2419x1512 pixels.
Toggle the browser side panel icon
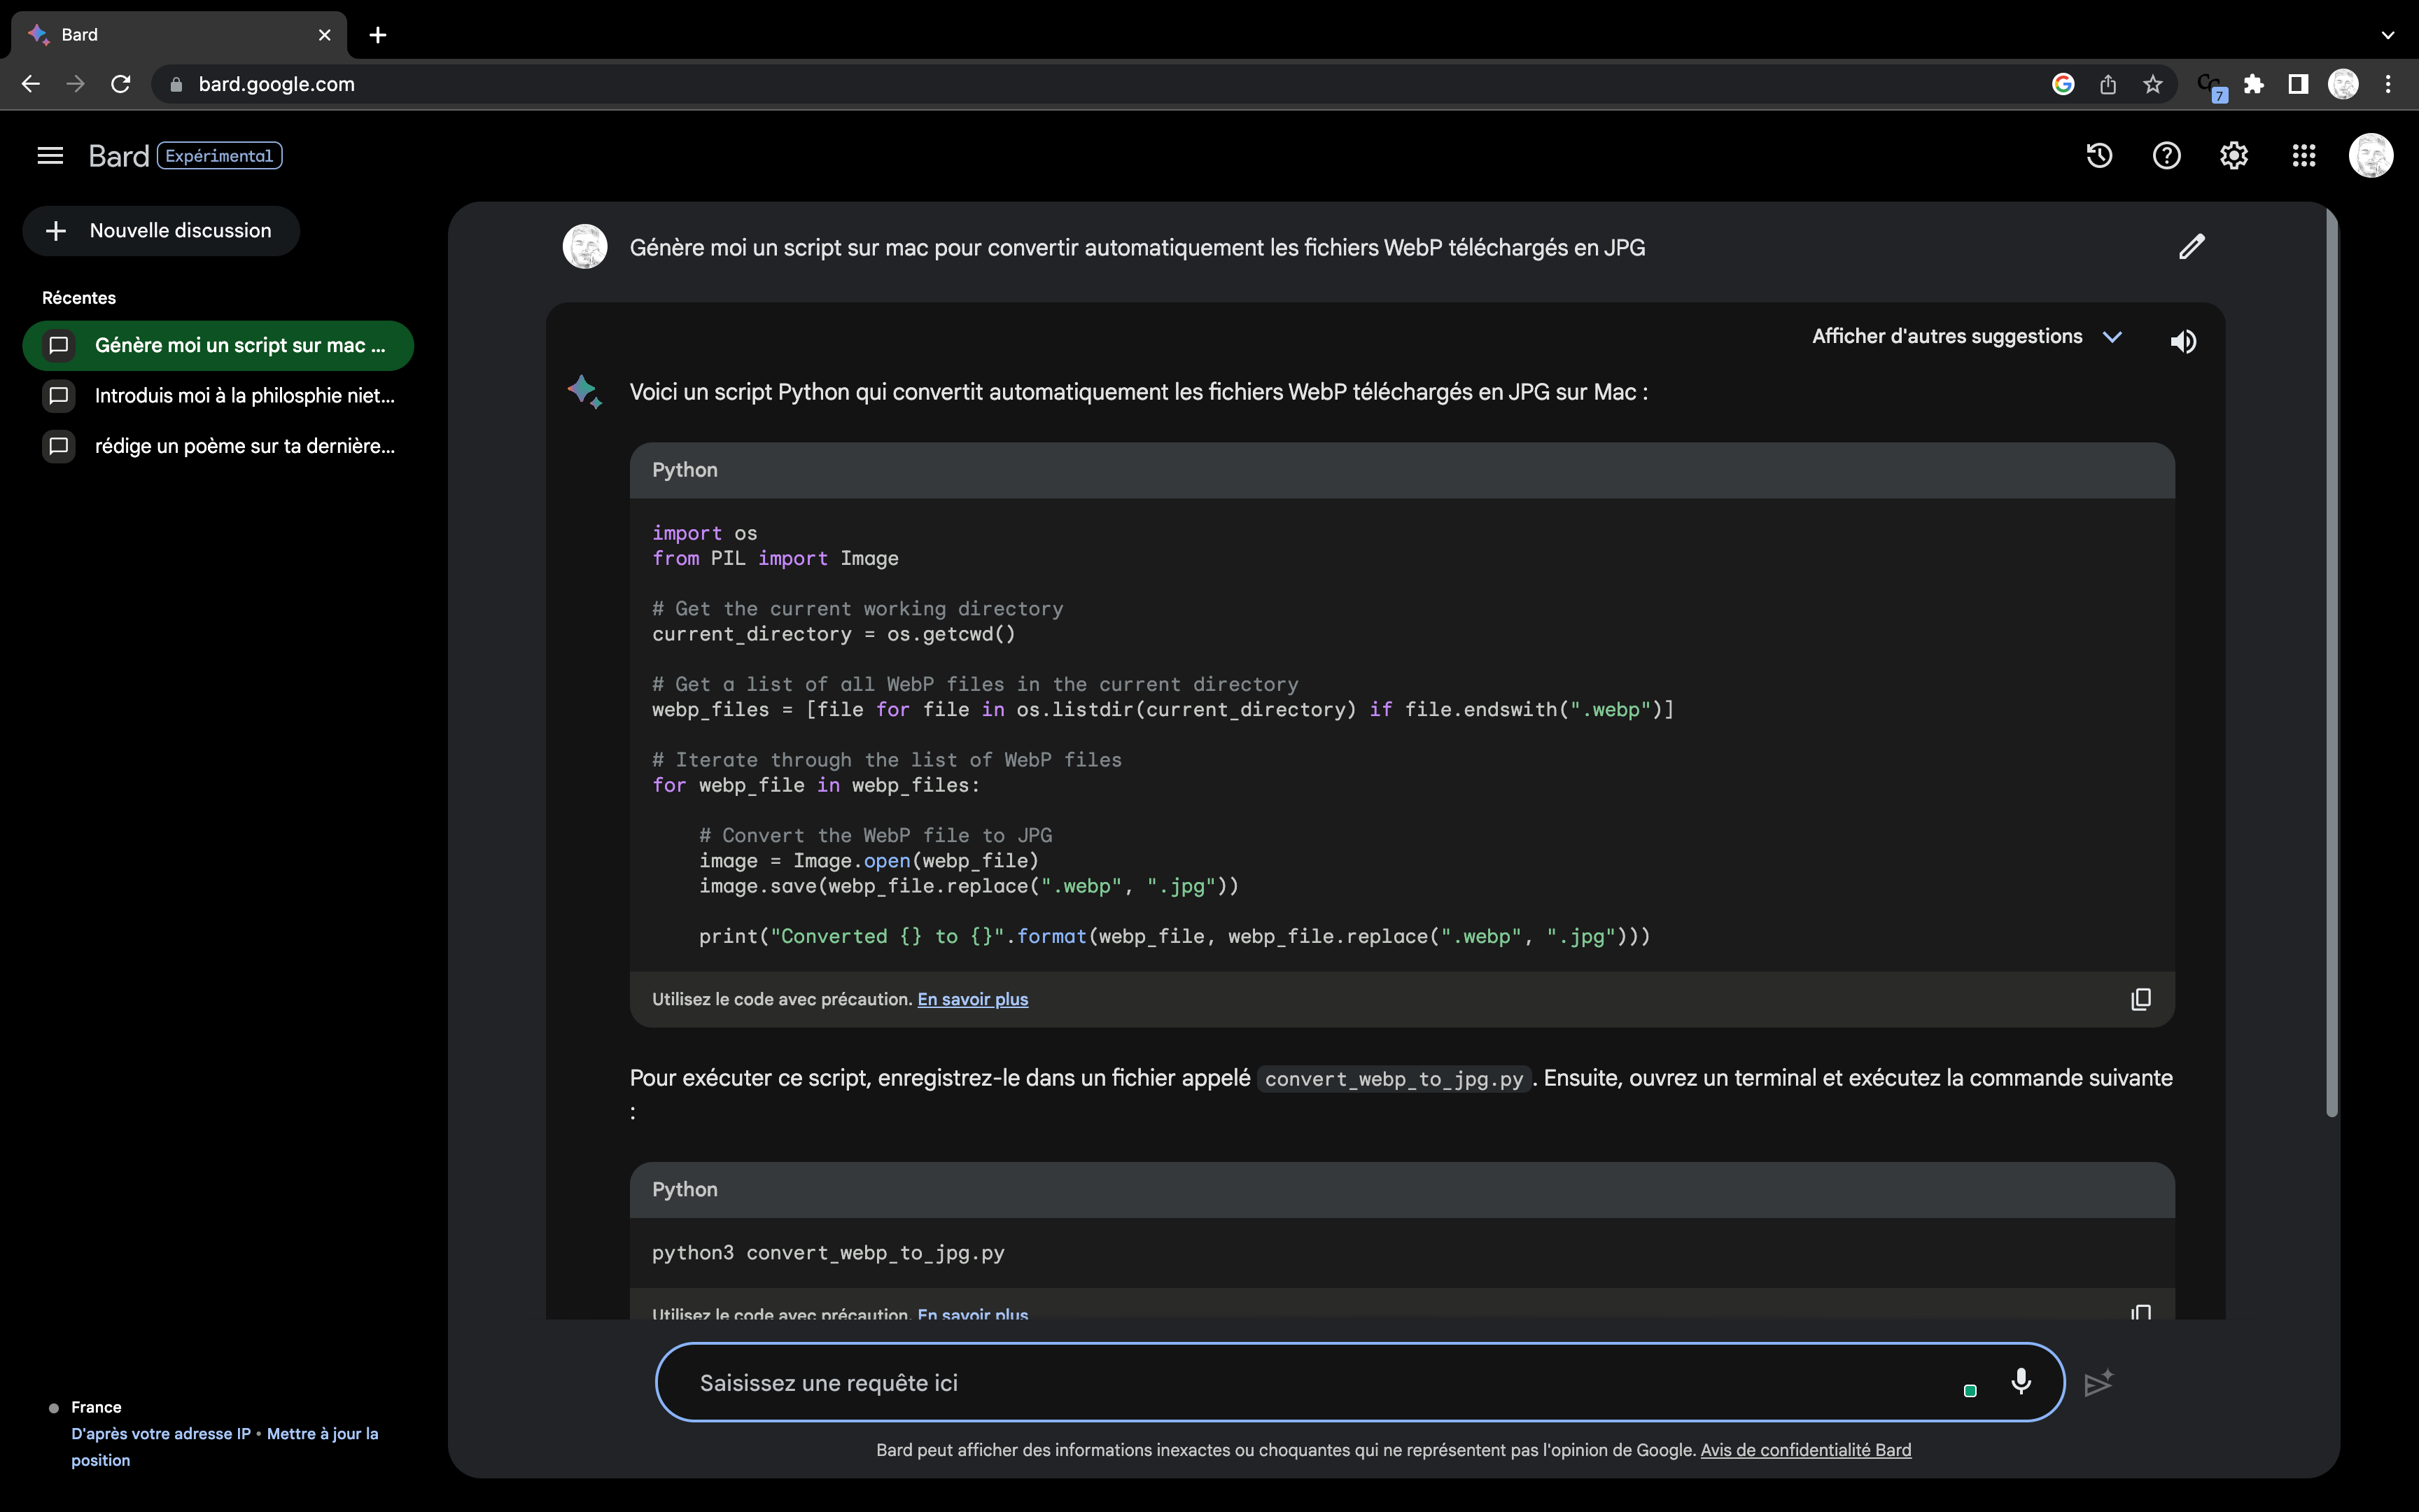tap(2298, 84)
